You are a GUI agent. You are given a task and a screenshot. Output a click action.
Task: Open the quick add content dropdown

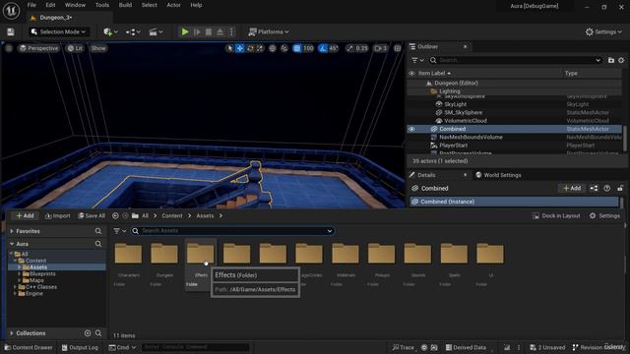(110, 32)
